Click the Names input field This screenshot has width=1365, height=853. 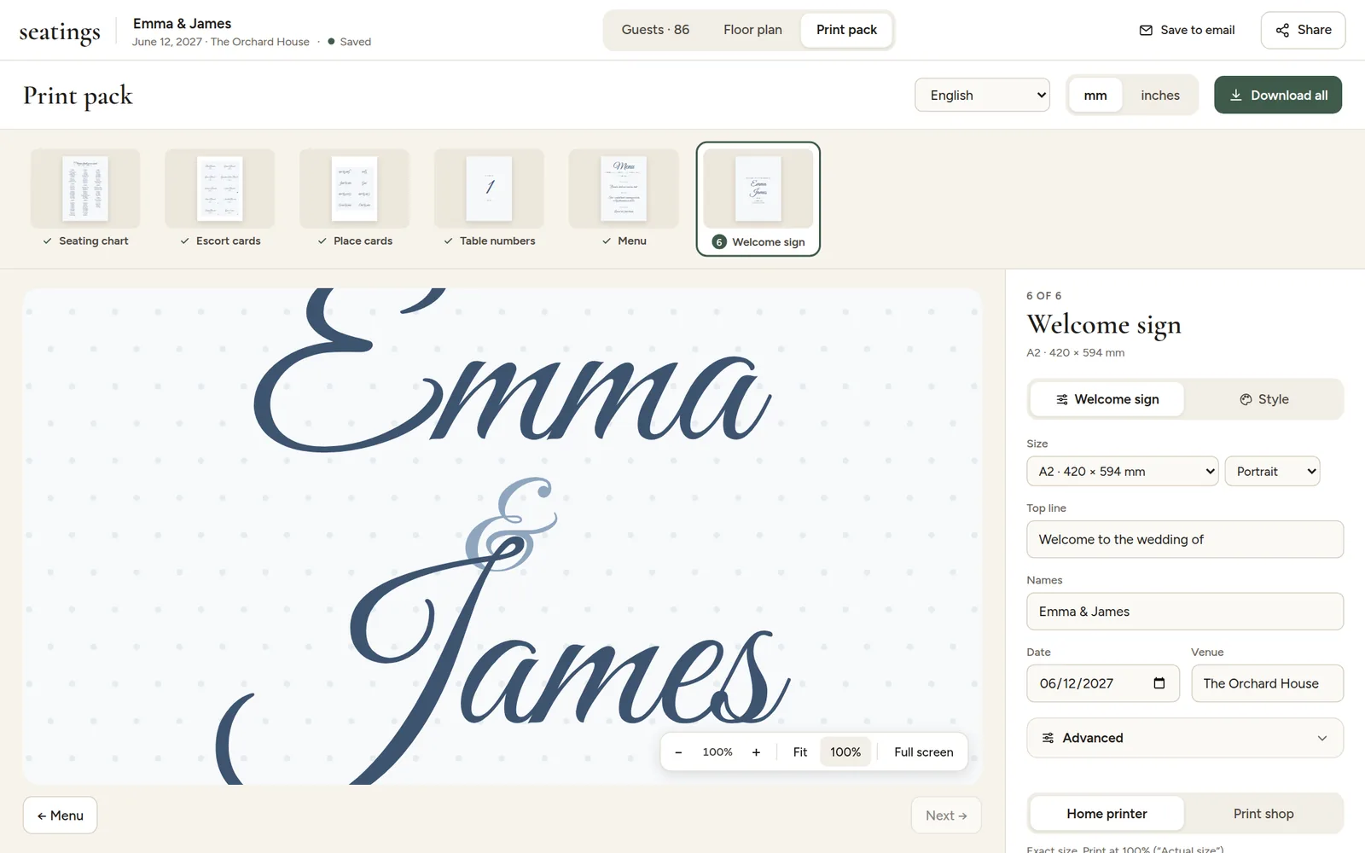click(1185, 612)
